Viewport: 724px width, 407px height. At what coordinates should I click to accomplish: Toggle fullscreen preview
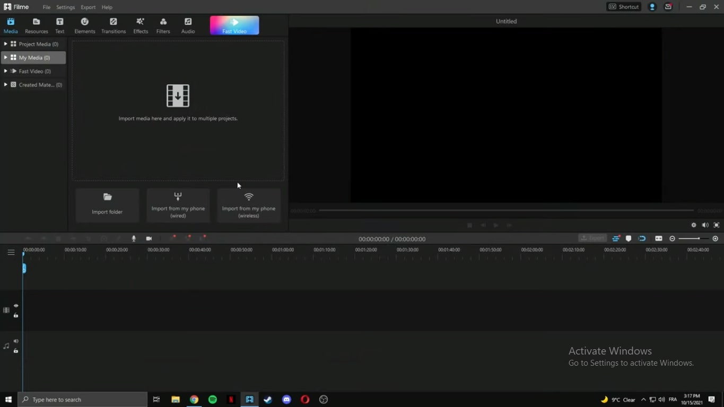click(x=717, y=225)
